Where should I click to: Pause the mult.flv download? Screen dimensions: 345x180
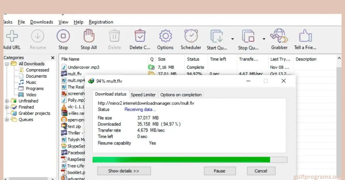[x=220, y=171]
